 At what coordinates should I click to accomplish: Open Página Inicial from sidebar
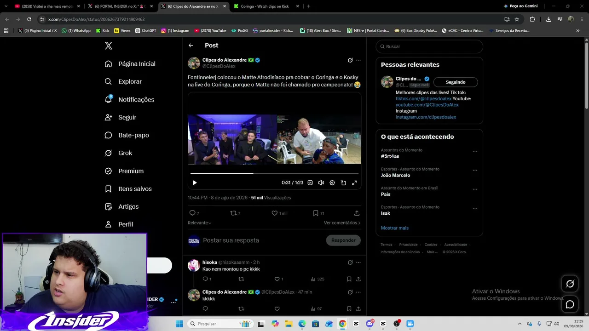click(x=130, y=64)
